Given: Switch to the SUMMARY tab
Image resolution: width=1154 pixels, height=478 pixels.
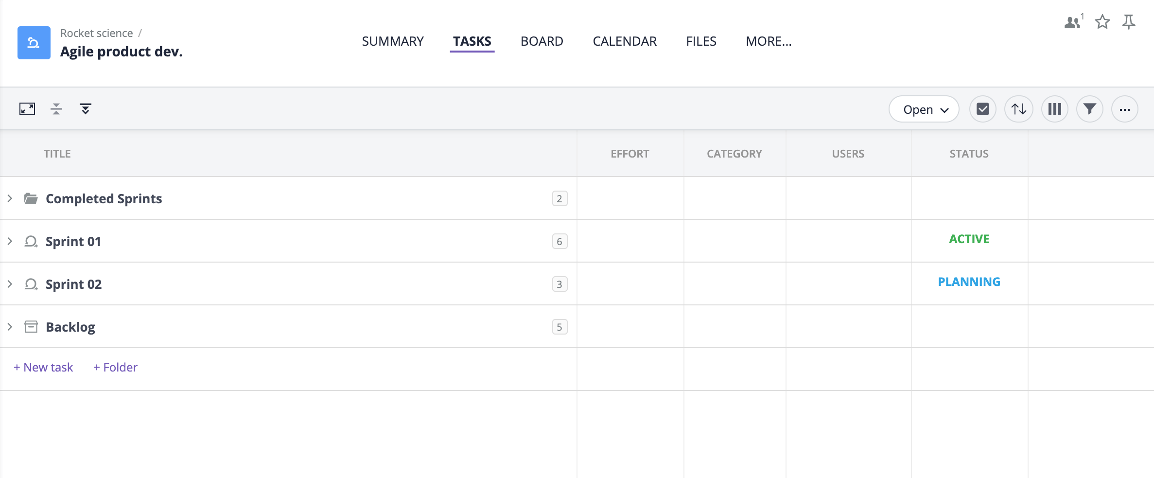Looking at the screenshot, I should [393, 41].
